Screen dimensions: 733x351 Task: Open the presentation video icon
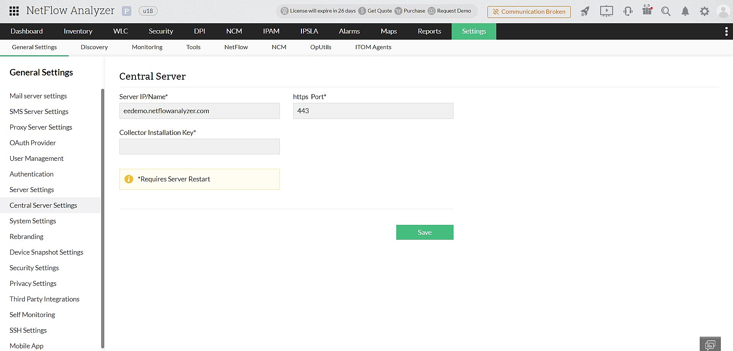tap(606, 11)
